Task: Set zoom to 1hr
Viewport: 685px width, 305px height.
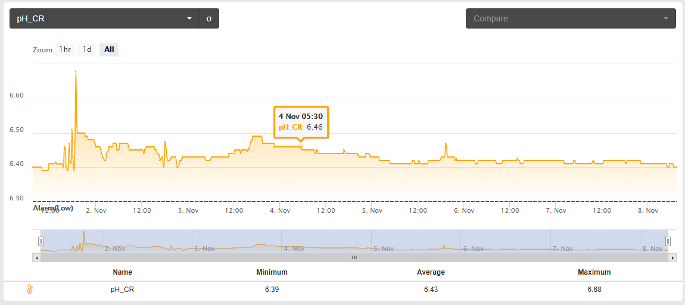Action: point(65,50)
